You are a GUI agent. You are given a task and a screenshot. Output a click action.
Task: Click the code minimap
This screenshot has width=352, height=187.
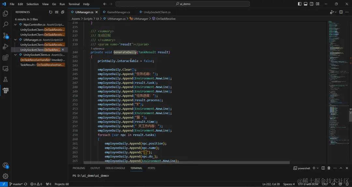339,83
